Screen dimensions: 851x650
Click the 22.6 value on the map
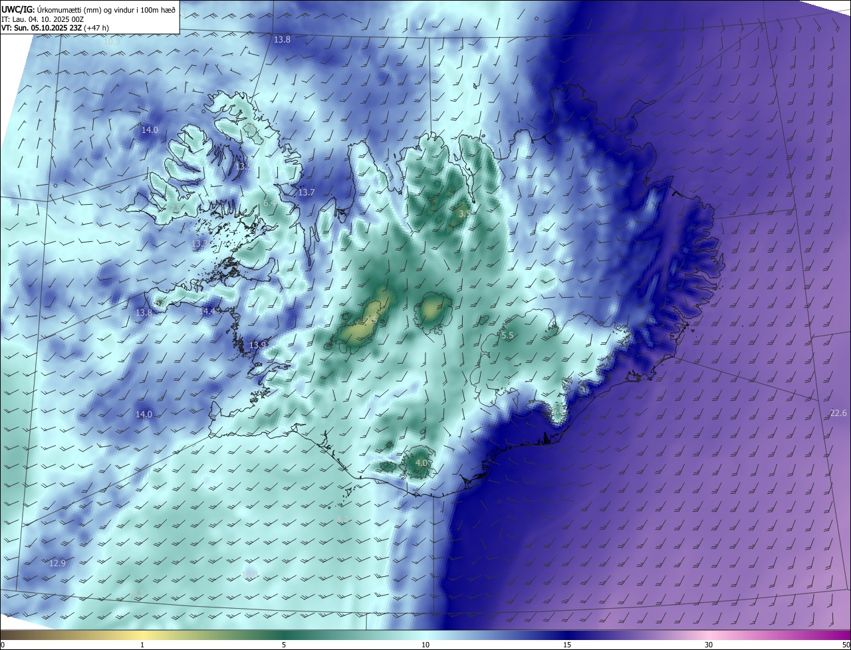838,413
